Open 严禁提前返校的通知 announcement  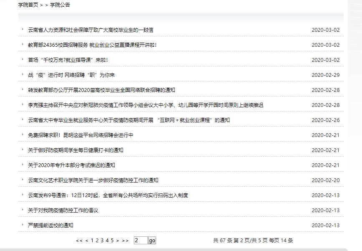coord(50,226)
